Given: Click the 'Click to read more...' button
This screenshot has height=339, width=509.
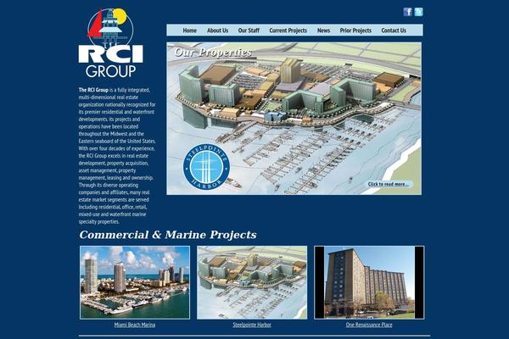Looking at the screenshot, I should click(389, 184).
